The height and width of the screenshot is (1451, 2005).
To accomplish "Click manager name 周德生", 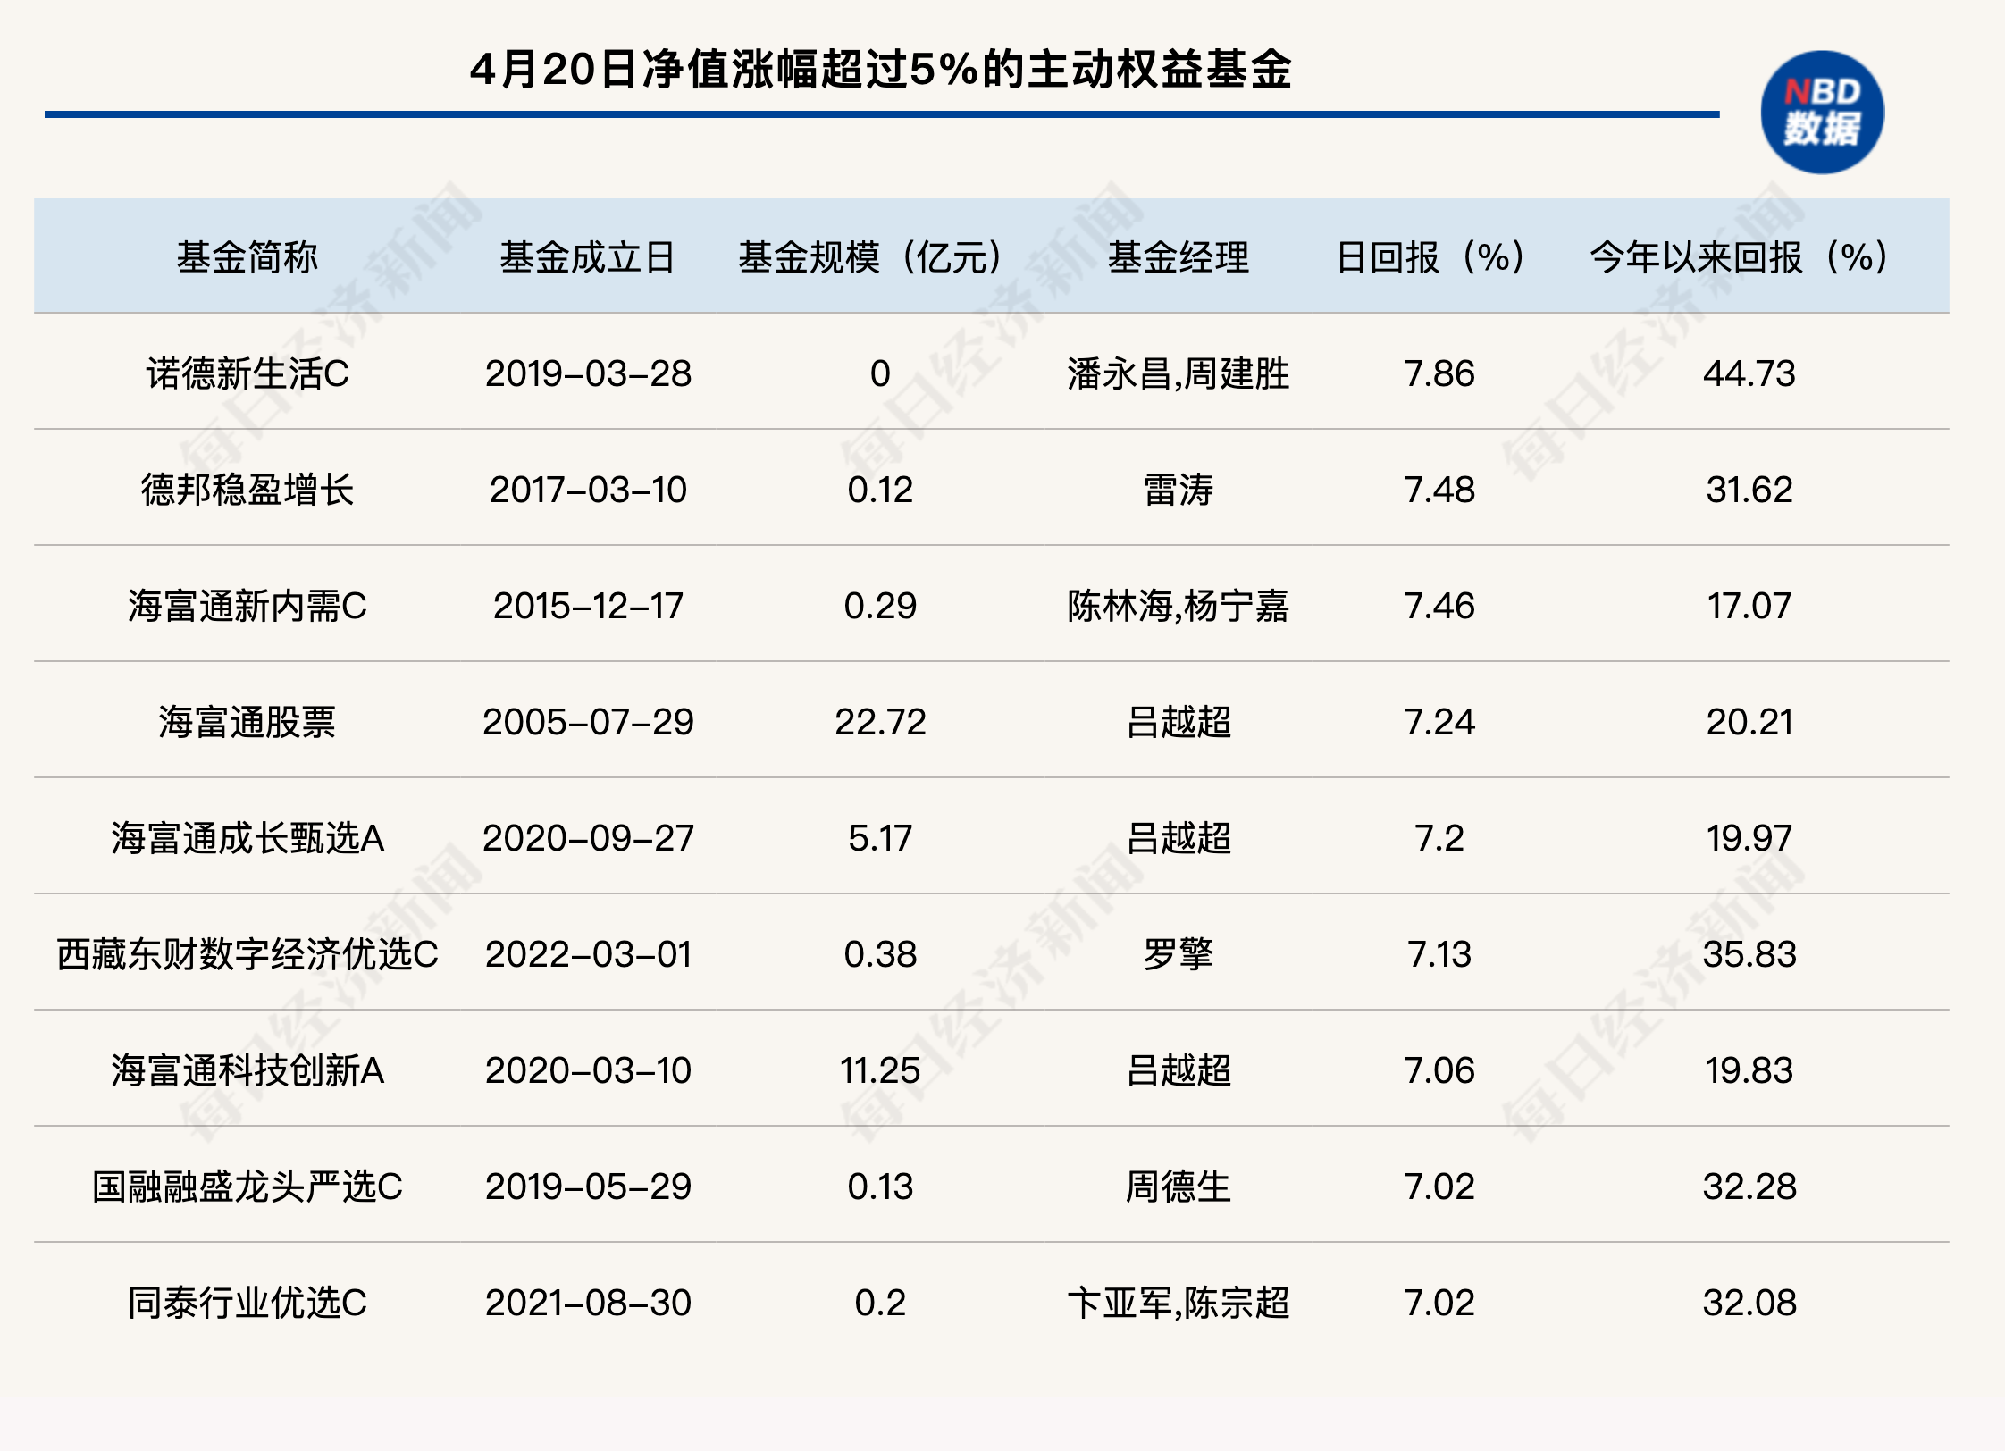I will 1178,1187.
